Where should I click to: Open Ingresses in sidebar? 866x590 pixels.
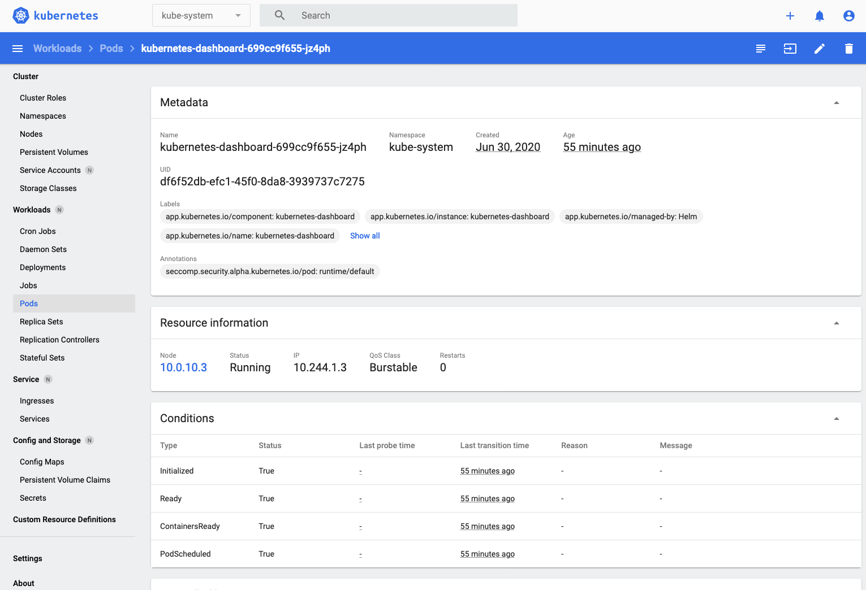pos(37,401)
